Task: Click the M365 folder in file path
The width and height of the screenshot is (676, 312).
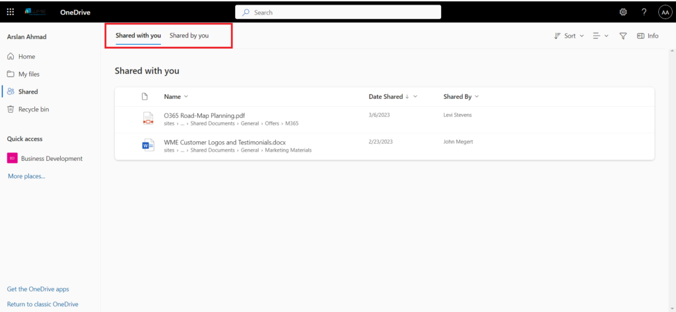Action: [292, 123]
